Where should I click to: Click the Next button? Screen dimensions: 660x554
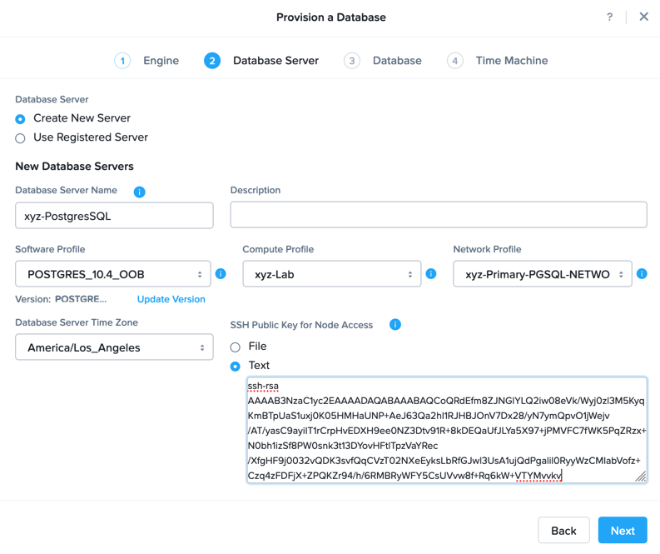coord(623,530)
